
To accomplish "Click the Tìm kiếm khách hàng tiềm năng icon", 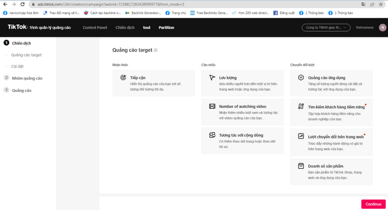I will point(301,106).
